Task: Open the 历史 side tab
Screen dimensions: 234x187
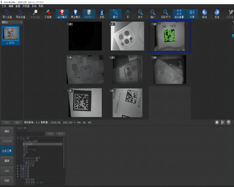Action: (x=7, y=181)
